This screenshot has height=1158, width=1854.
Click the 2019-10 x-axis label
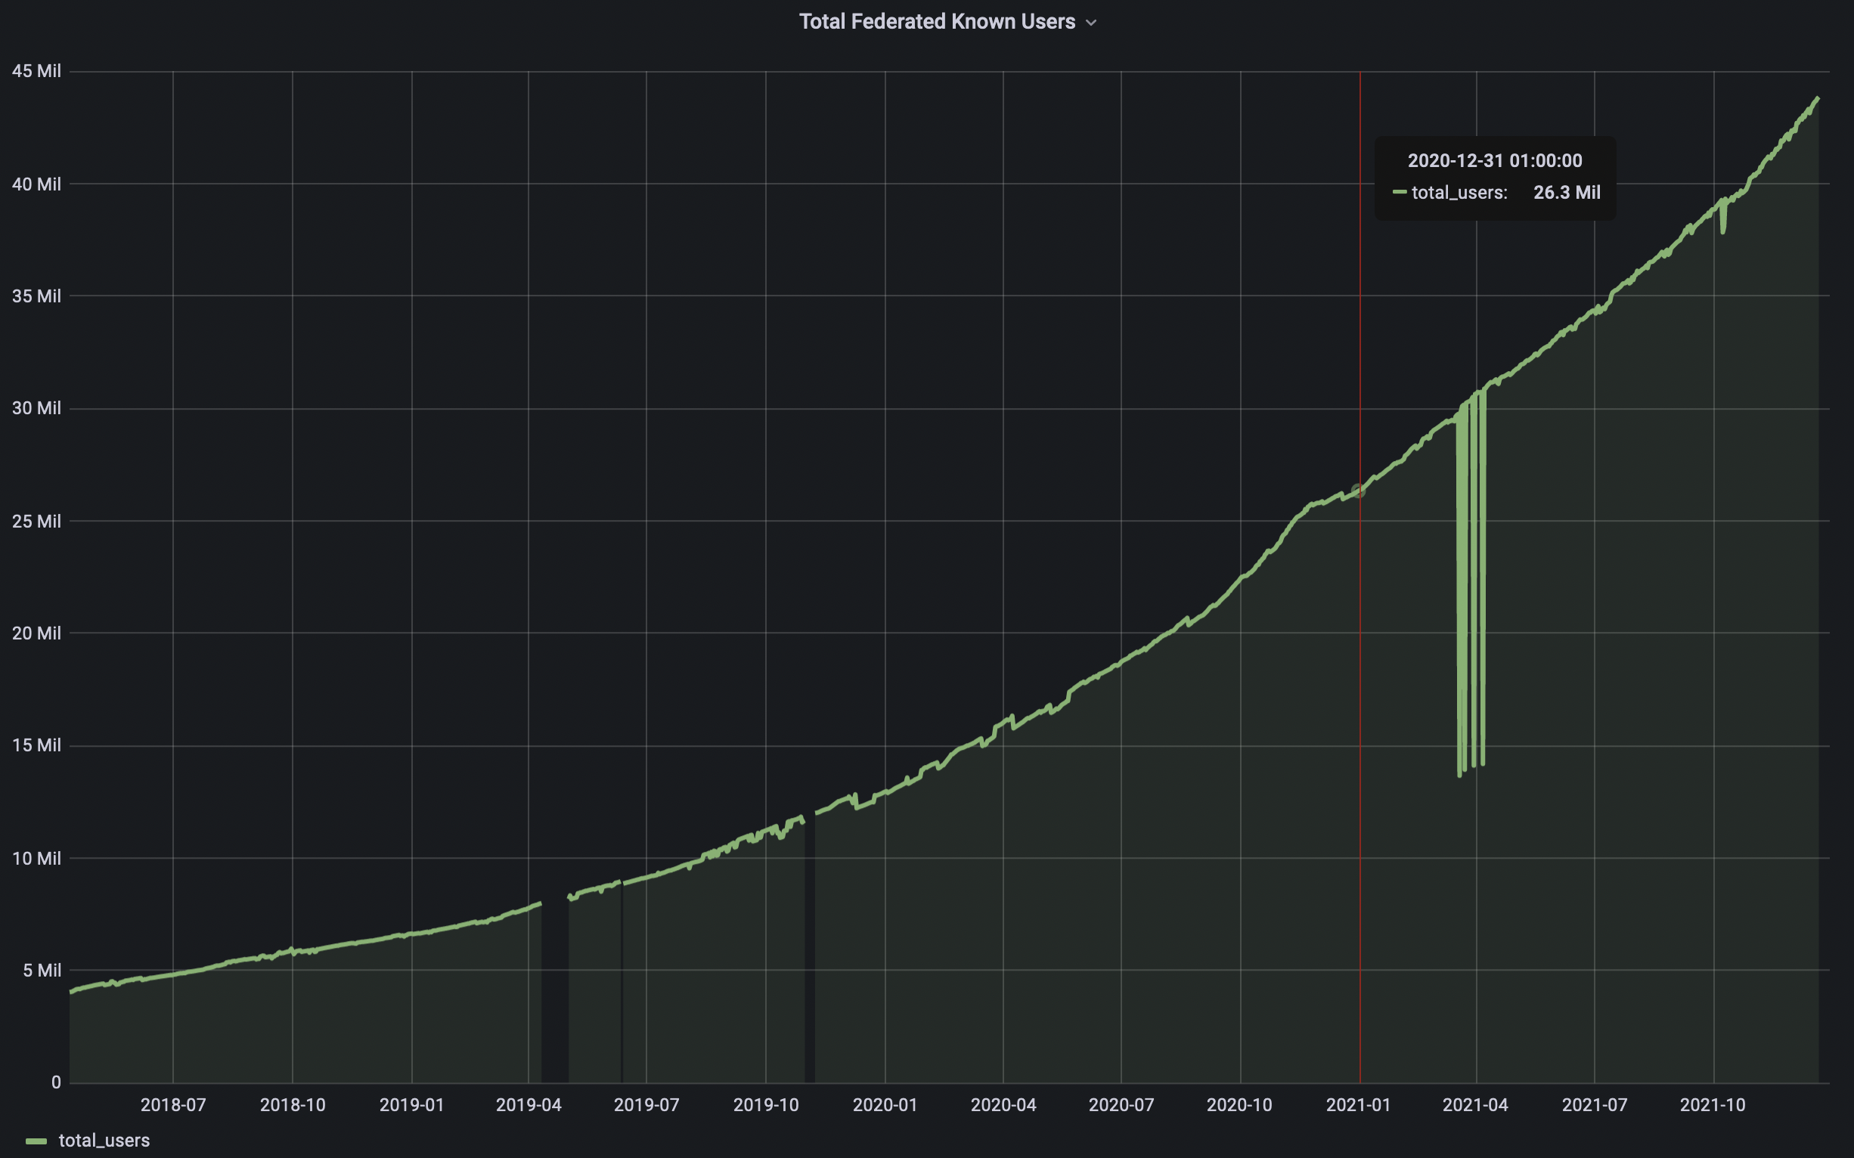point(766,1105)
